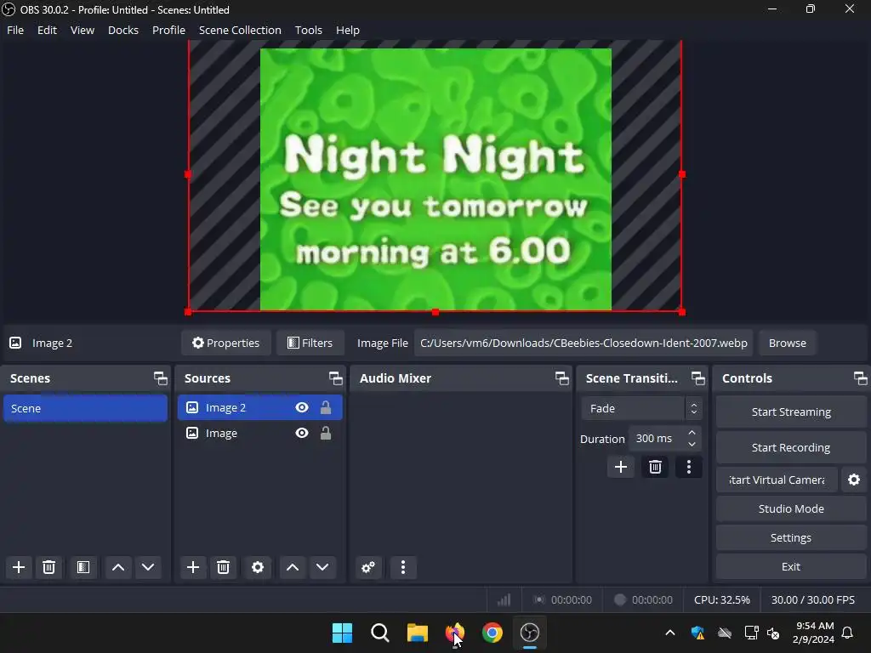Open notifications bell in system tray
Viewport: 871px width, 653px height.
[847, 633]
